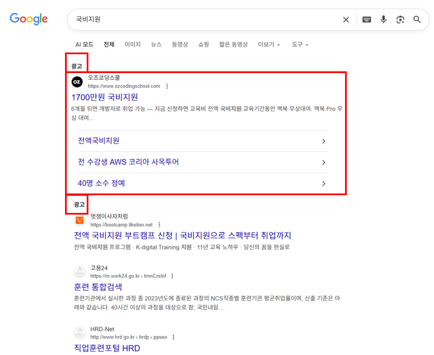Switch to the AI 모드 tab

[84, 45]
